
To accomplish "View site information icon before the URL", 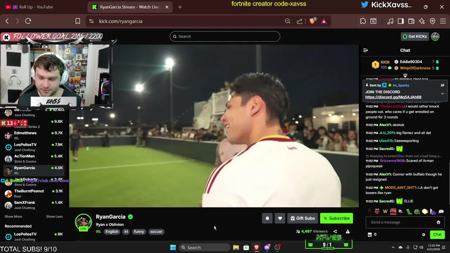I will click(x=91, y=21).
